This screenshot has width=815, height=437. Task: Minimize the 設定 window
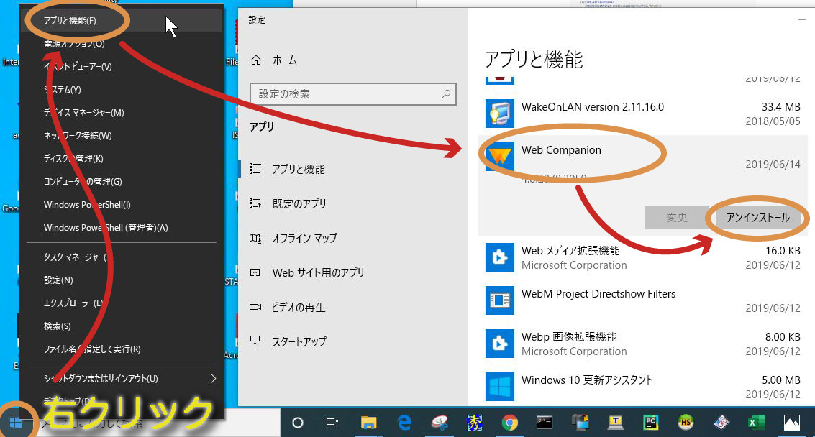(x=802, y=19)
